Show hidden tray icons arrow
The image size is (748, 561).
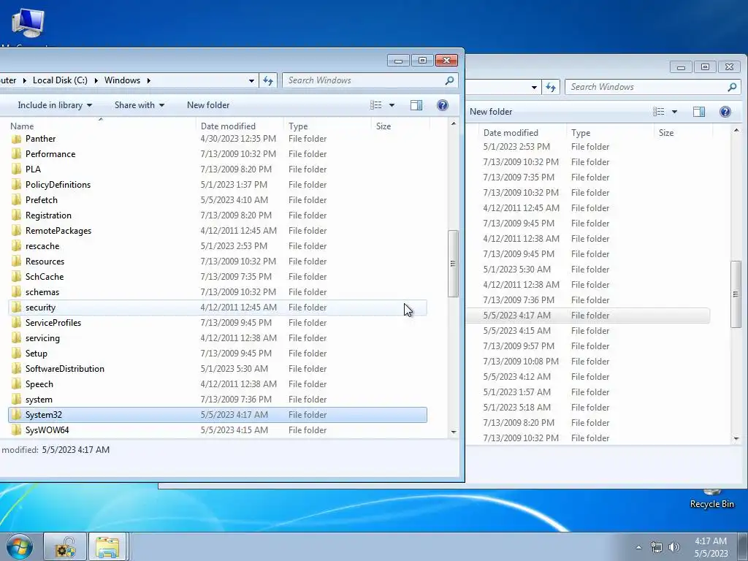(x=638, y=547)
